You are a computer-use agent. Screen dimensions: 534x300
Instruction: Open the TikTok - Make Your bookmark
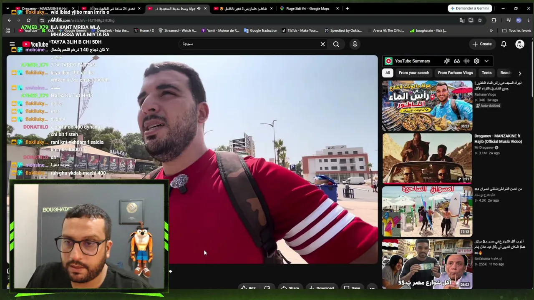[x=300, y=30]
